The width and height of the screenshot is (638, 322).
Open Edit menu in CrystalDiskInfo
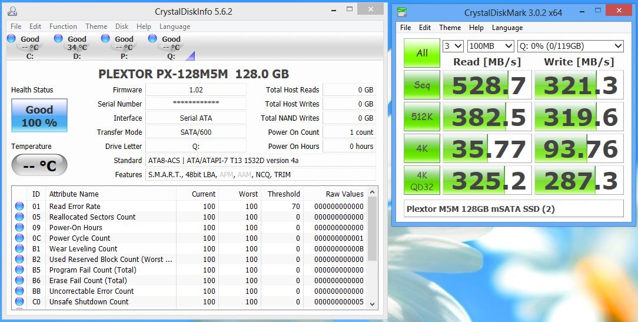pos(35,26)
